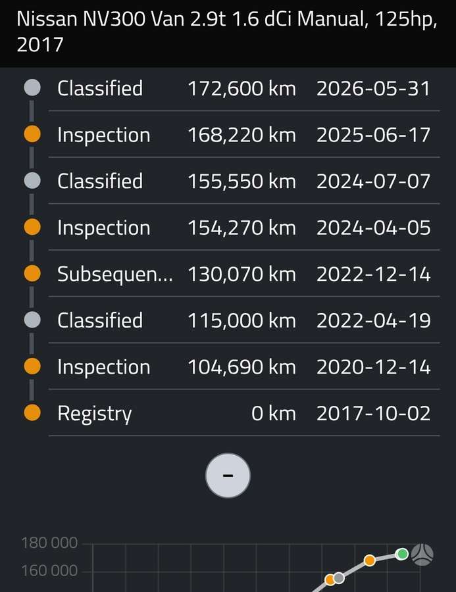Click the orange dot beside Inspection 168,220 km

click(32, 134)
